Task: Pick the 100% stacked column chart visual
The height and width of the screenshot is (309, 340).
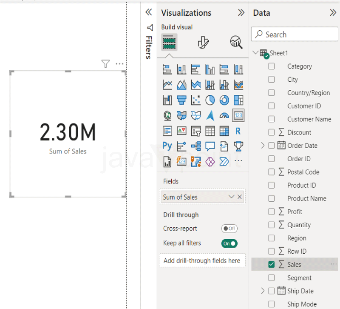Action: coord(238,70)
